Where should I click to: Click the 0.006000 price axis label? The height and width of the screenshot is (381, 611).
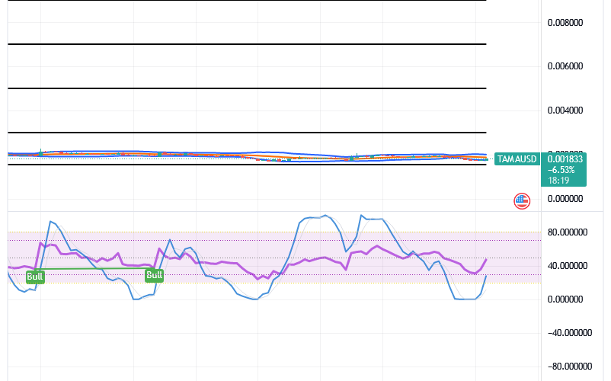point(565,66)
